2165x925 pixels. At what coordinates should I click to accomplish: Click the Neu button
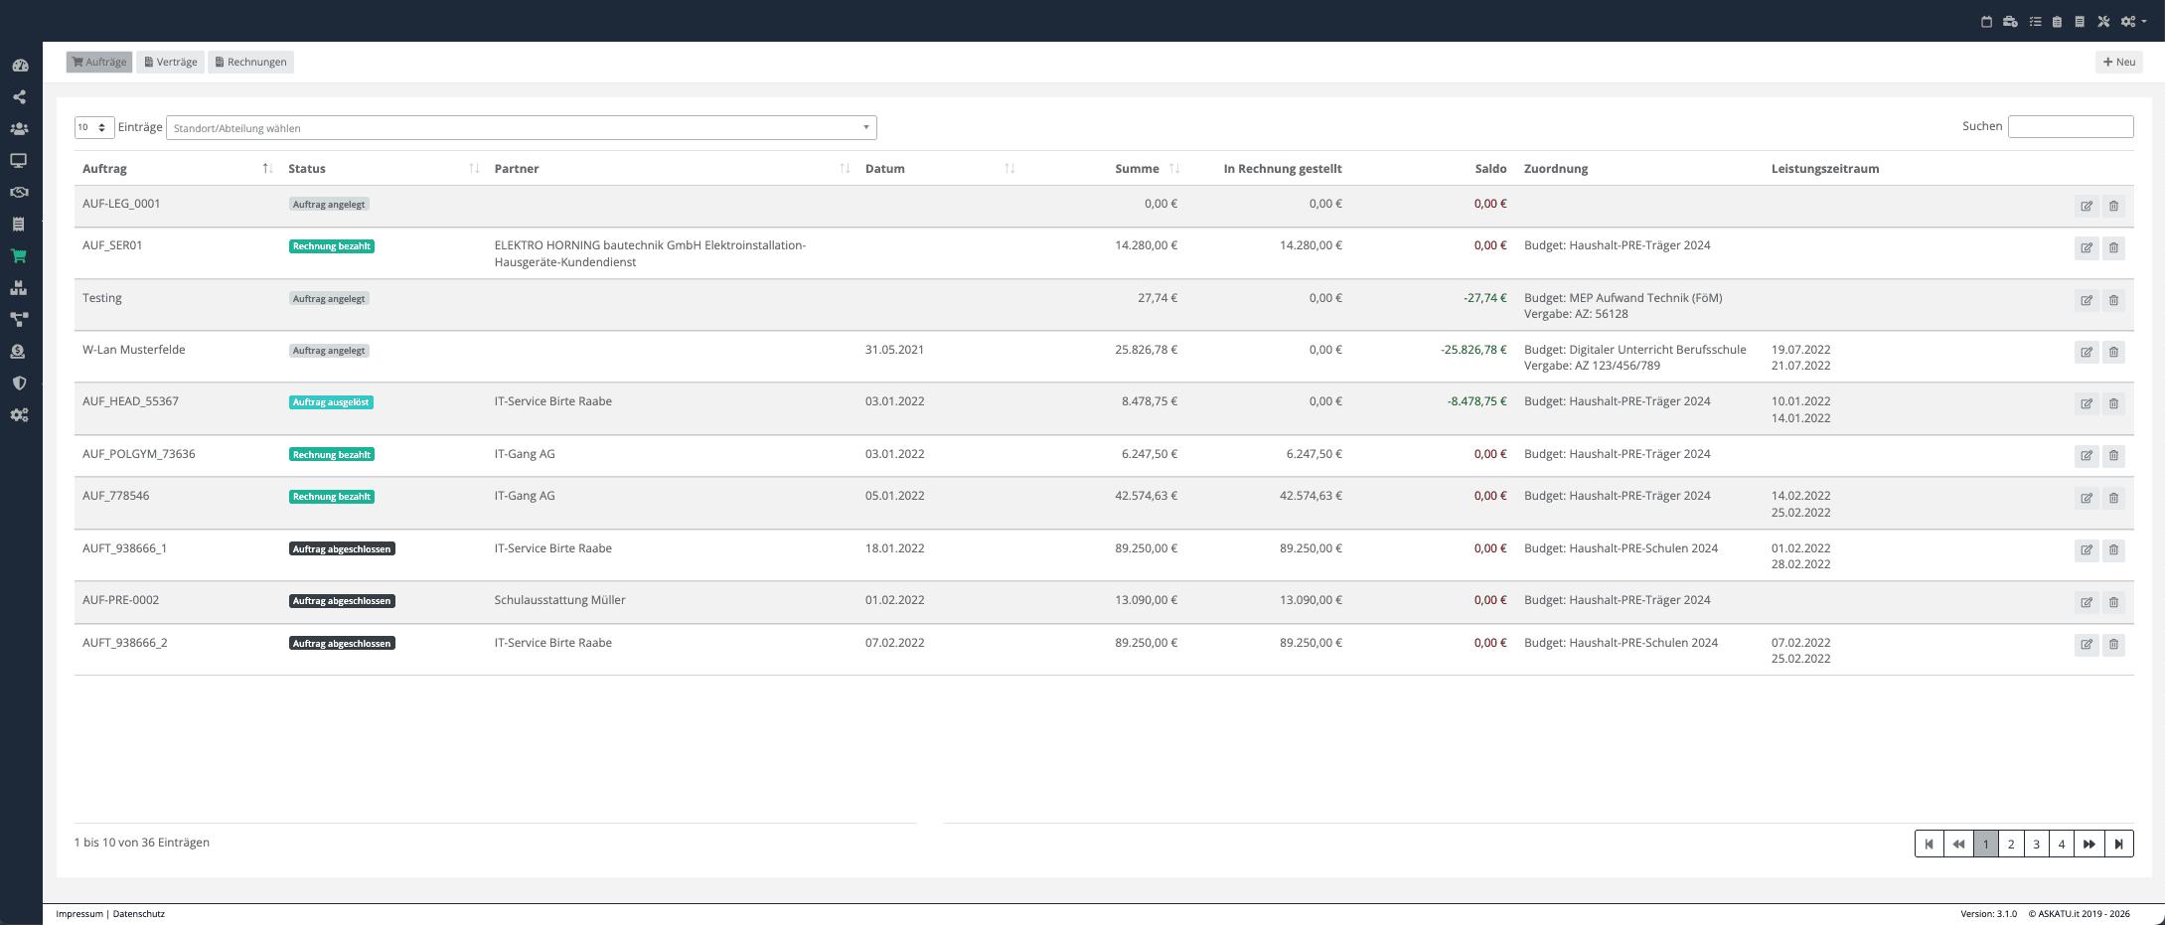2118,62
